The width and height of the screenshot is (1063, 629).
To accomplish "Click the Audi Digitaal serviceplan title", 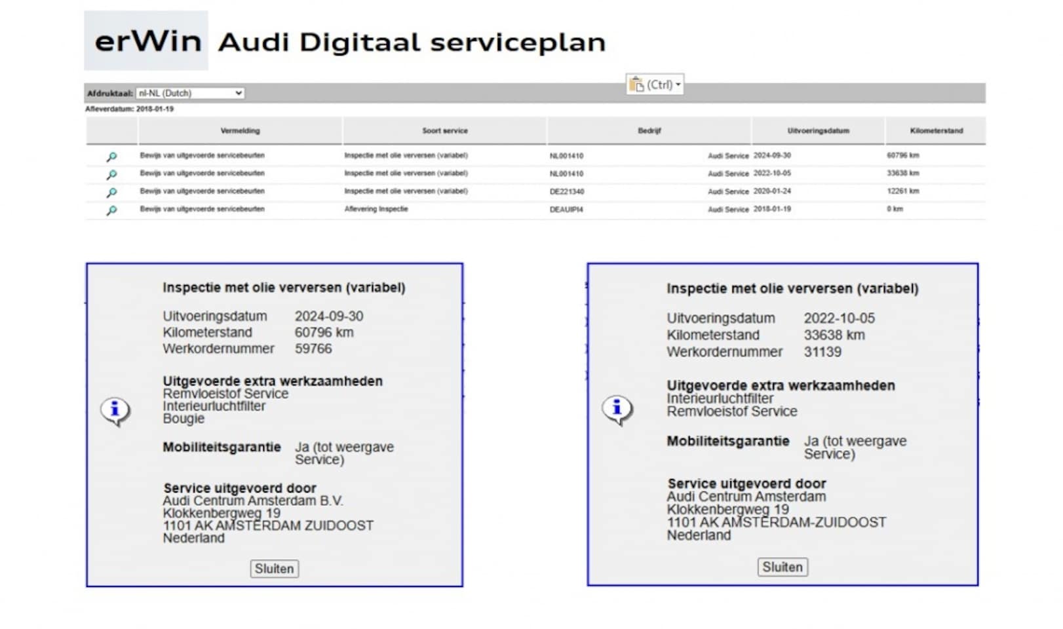I will [x=412, y=42].
